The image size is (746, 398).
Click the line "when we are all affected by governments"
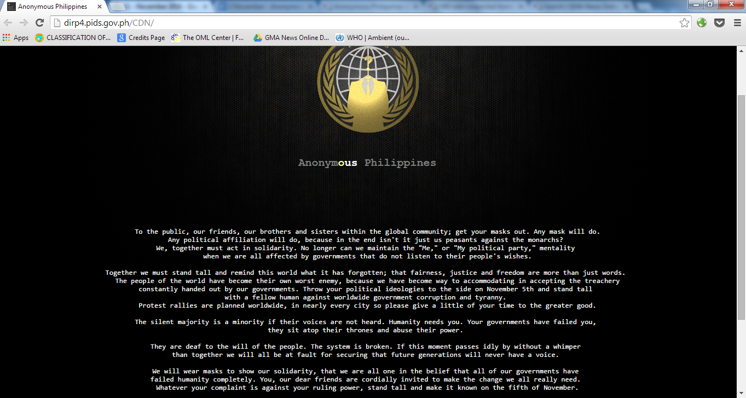click(367, 256)
